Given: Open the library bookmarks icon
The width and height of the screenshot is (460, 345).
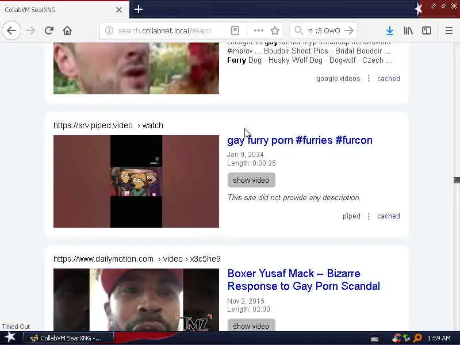Looking at the screenshot, I should pyautogui.click(x=408, y=30).
